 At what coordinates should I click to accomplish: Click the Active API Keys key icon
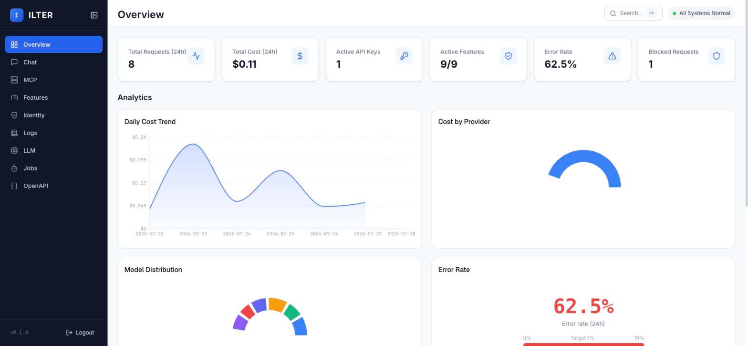404,56
